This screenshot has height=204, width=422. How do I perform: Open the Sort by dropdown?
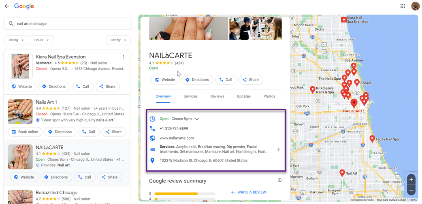click(x=118, y=40)
